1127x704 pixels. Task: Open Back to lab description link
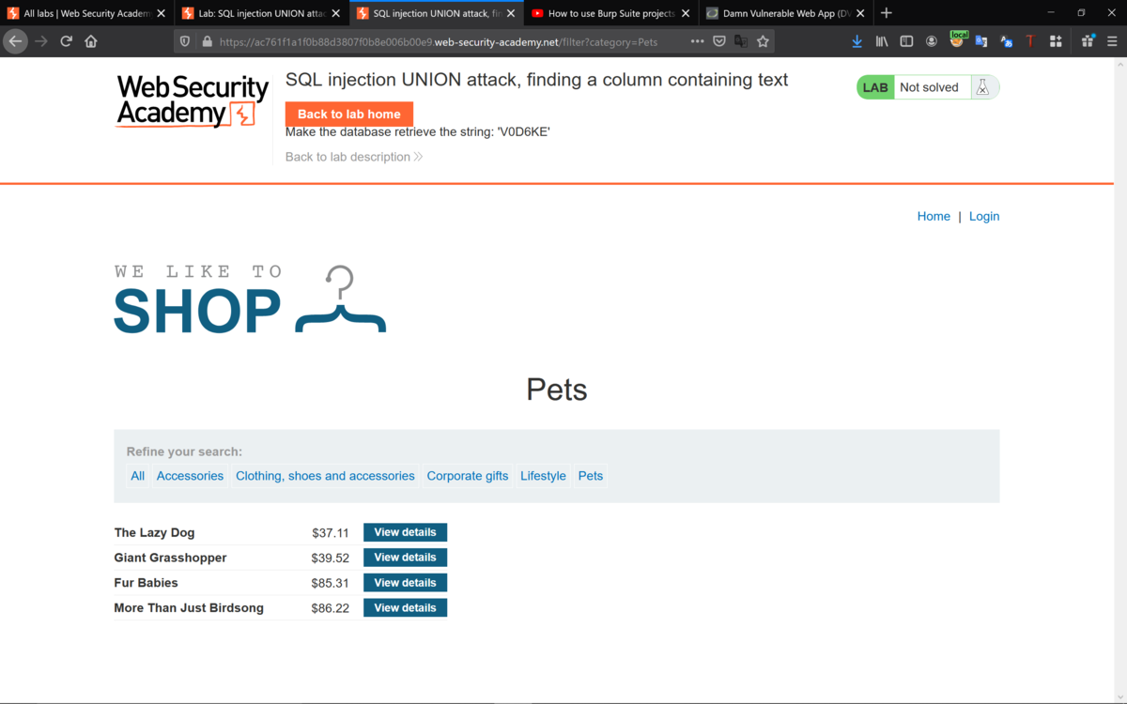pos(354,157)
